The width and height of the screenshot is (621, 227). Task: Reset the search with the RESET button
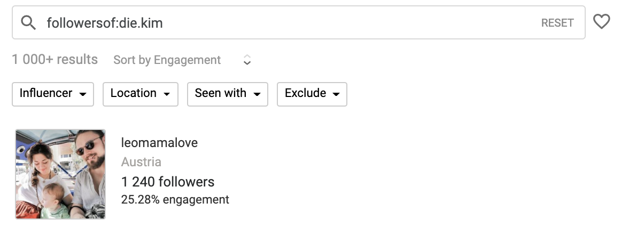(x=557, y=23)
